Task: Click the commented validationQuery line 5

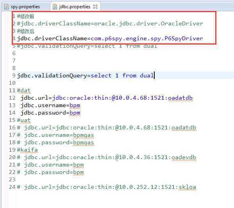Action: click(87, 46)
